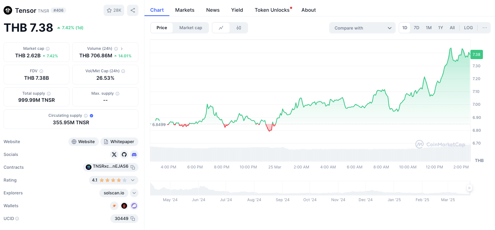Open the red and black wallet icon
The width and height of the screenshot is (495, 230).
tap(124, 206)
